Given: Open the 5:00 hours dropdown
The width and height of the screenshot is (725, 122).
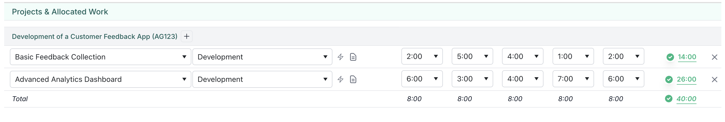Looking at the screenshot, I should point(472,56).
